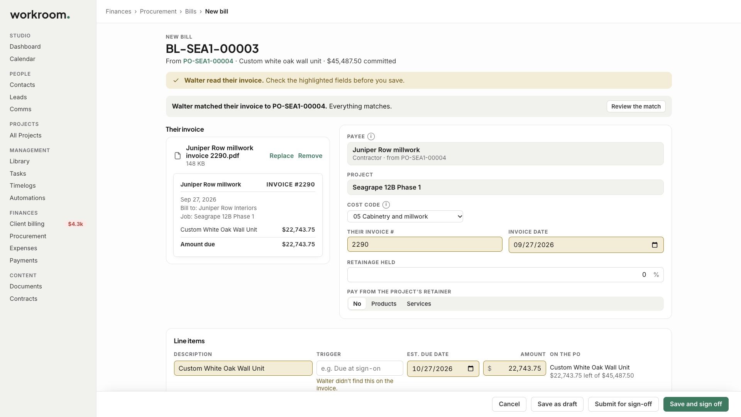Replace the uploaded invoice PDF
The height and width of the screenshot is (417, 741).
coord(281,156)
